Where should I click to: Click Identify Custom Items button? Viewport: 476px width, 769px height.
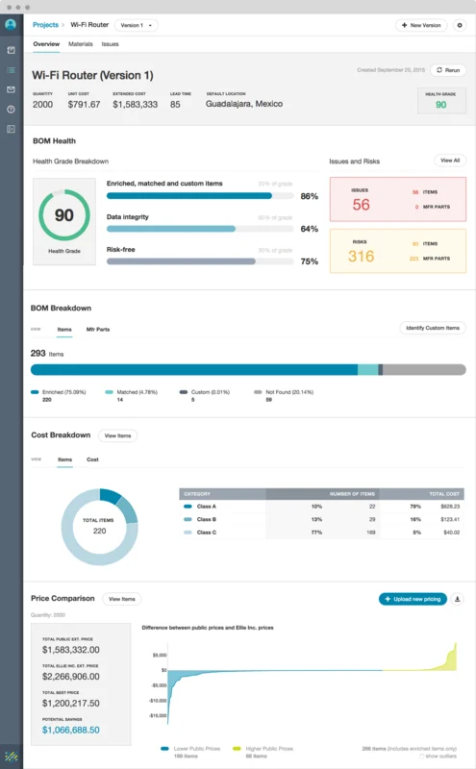pyautogui.click(x=433, y=328)
